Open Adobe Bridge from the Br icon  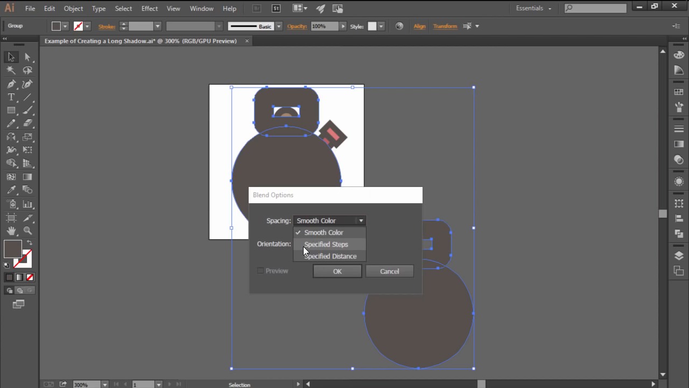[257, 8]
